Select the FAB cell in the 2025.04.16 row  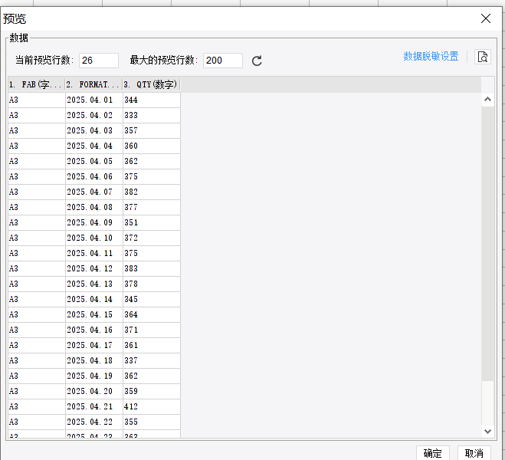(37, 330)
